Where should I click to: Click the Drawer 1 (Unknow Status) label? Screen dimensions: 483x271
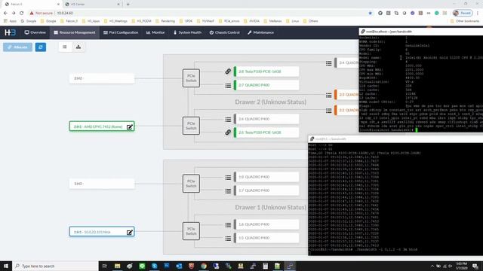[x=270, y=208]
